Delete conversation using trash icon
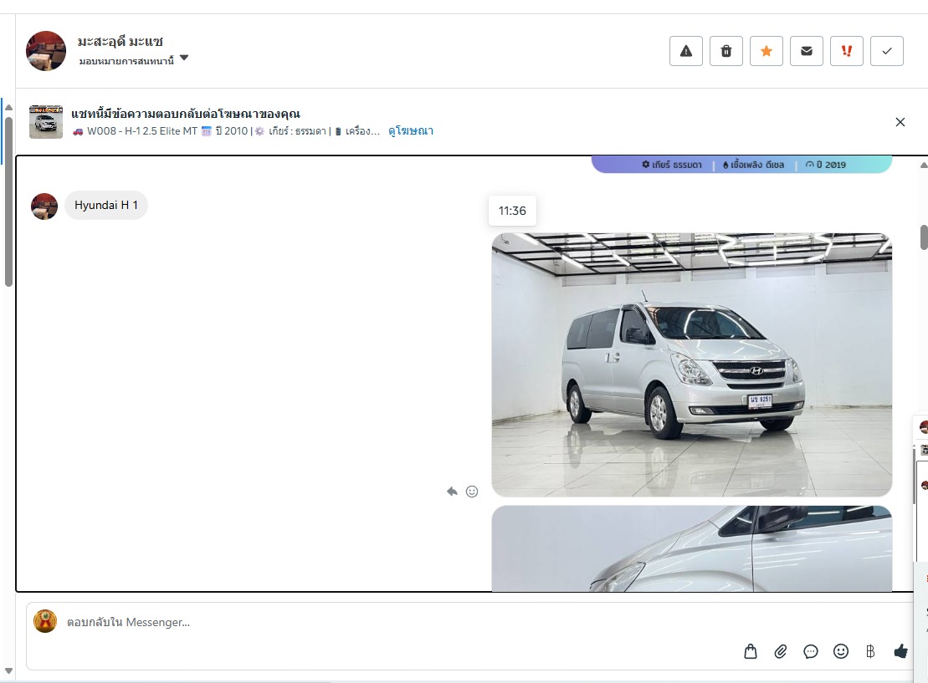Viewport: 928px width, 683px height. click(726, 51)
